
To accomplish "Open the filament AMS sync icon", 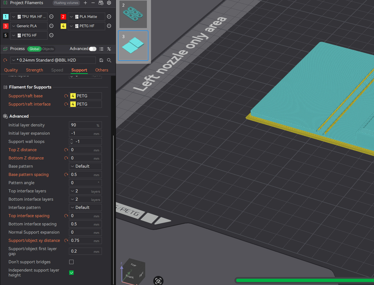I will 101,3.
